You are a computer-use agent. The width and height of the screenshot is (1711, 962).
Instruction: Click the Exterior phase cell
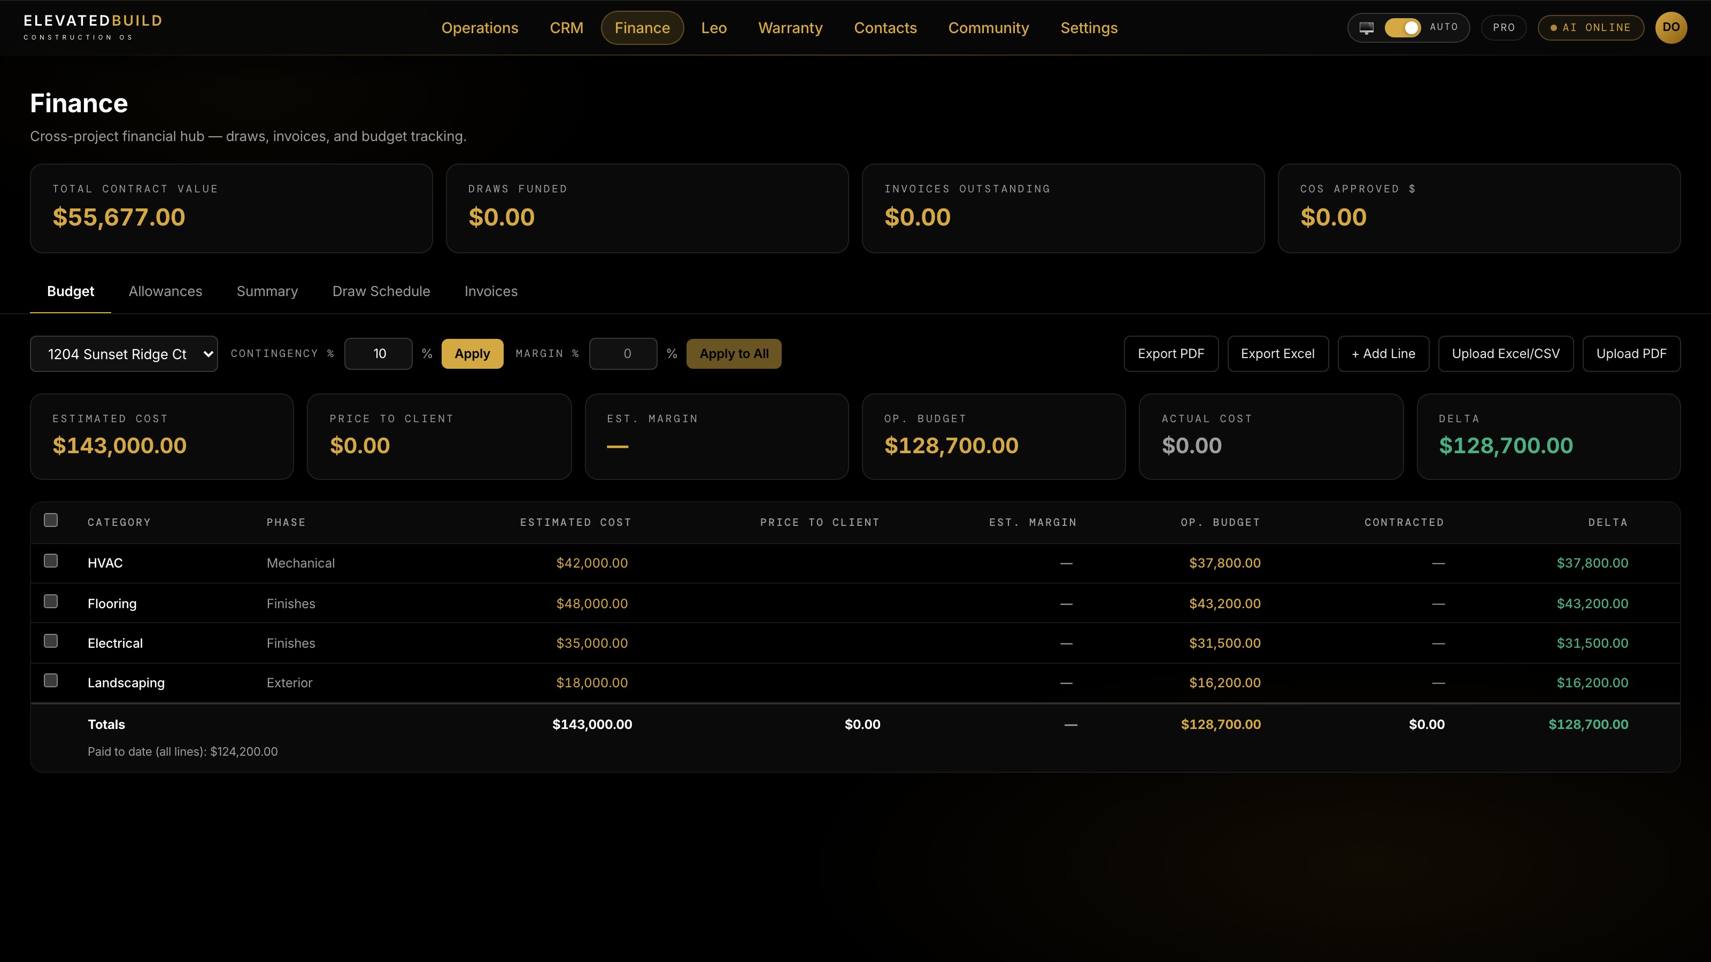(x=290, y=682)
